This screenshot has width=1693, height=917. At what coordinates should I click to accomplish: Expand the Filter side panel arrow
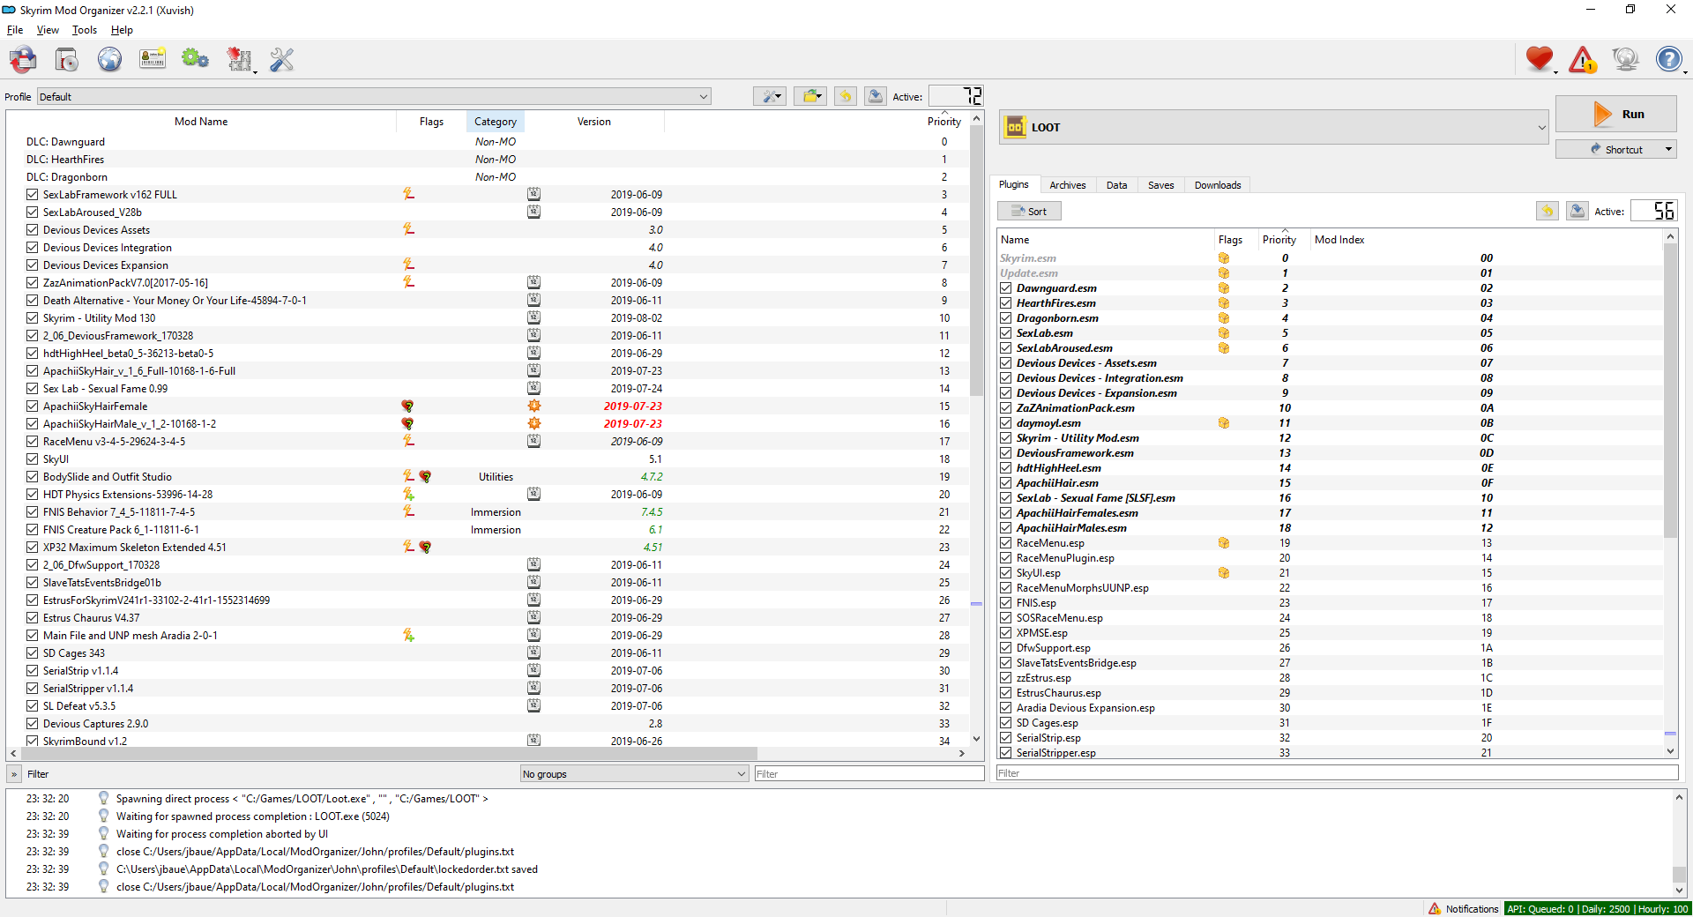14,774
